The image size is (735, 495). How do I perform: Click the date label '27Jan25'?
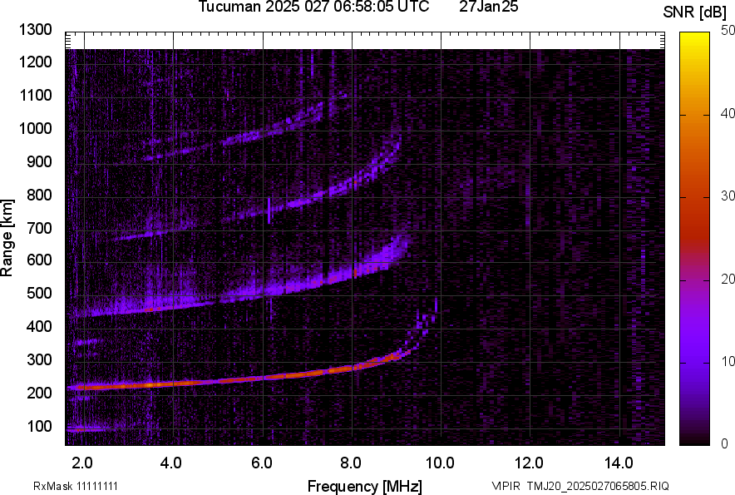coord(488,7)
